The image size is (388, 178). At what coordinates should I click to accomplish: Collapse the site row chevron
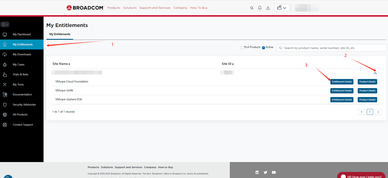[375, 73]
